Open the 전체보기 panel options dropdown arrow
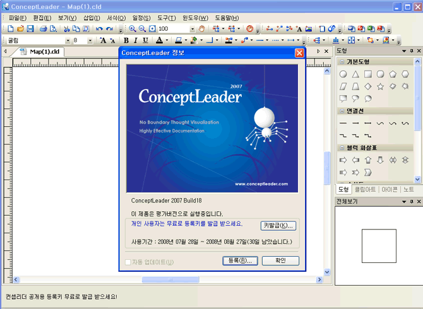The width and height of the screenshot is (423, 309). pos(404,202)
